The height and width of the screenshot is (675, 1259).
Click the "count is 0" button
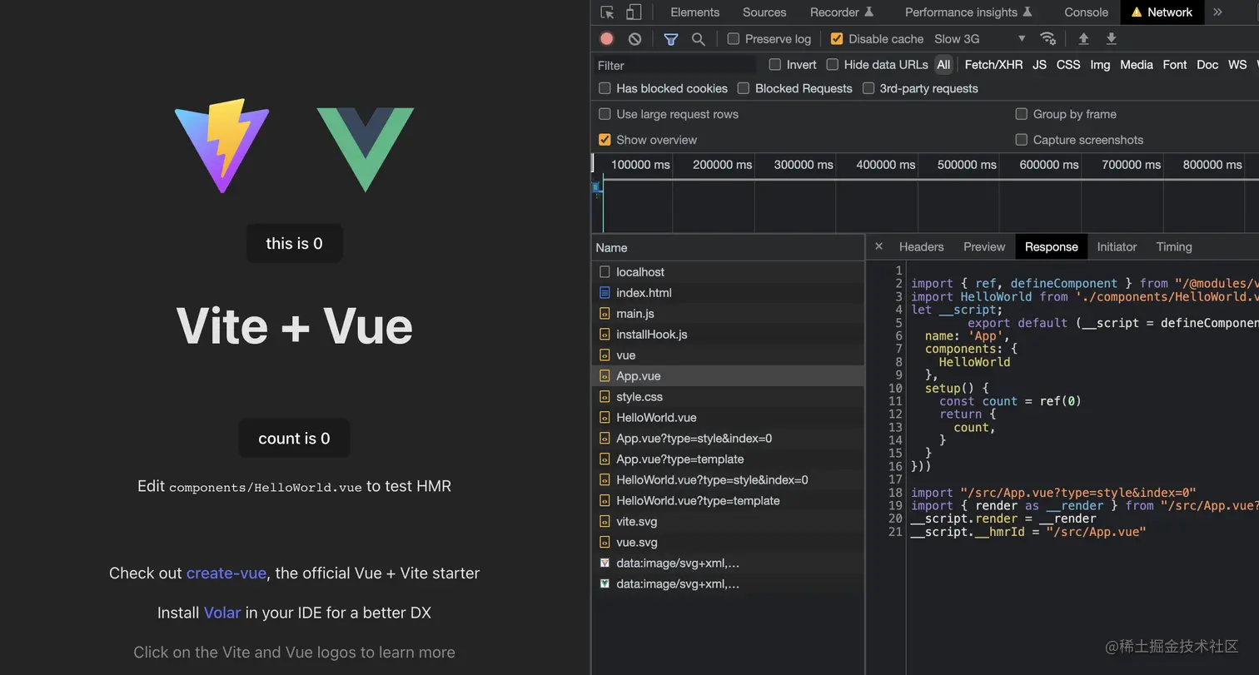294,438
